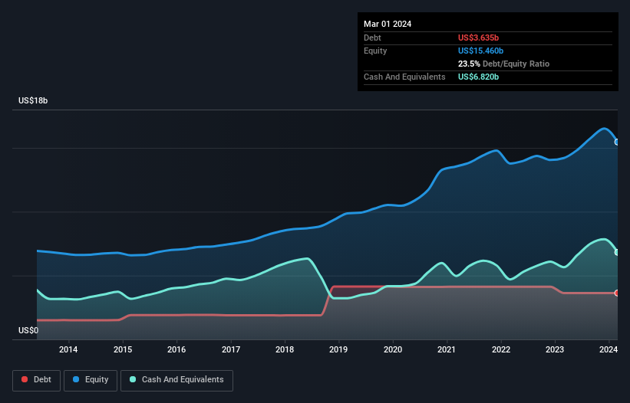630x403 pixels.
Task: Select the Equity data point marker on chart
Action: [x=617, y=142]
